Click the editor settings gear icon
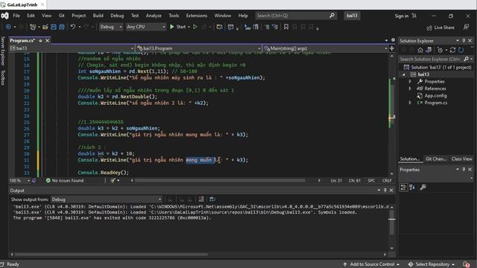The height and width of the screenshot is (268, 477). point(393,40)
